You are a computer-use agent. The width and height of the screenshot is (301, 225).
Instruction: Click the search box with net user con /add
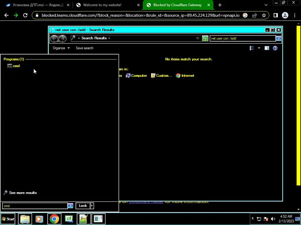point(243,38)
